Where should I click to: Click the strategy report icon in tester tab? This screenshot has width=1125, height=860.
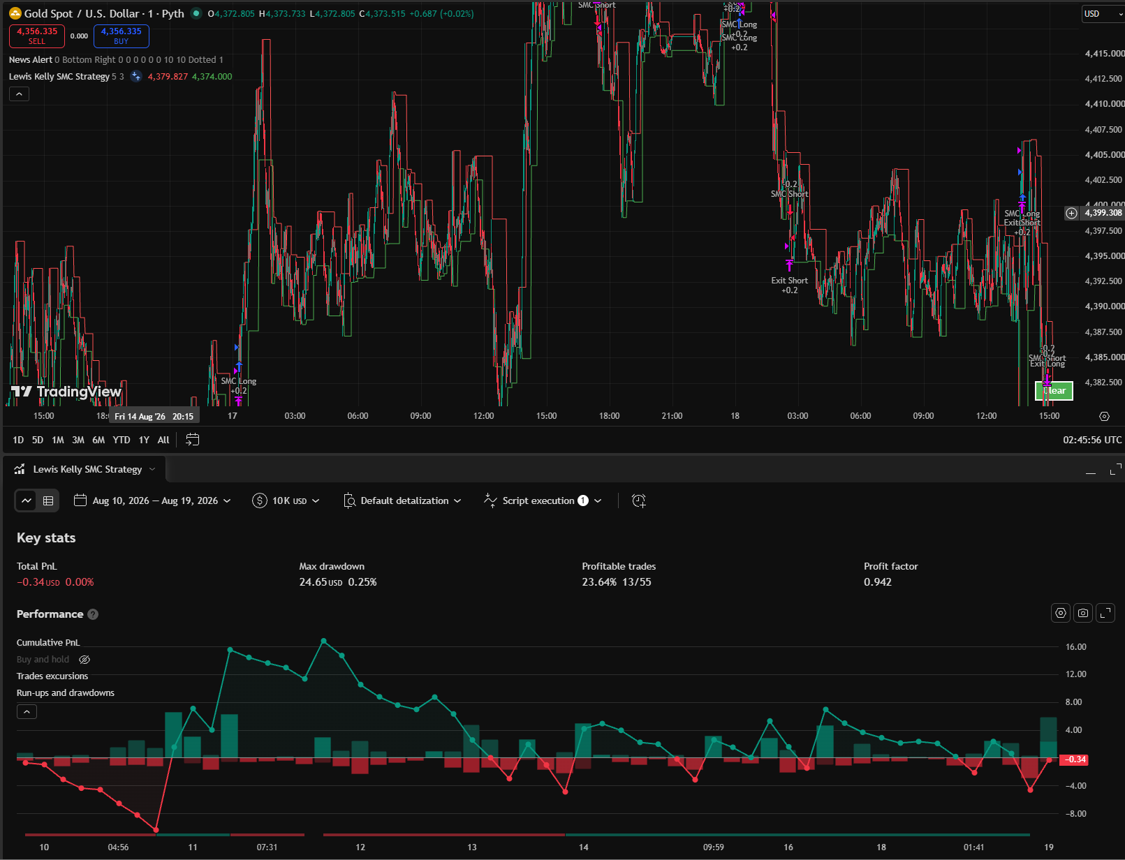pyautogui.click(x=20, y=469)
